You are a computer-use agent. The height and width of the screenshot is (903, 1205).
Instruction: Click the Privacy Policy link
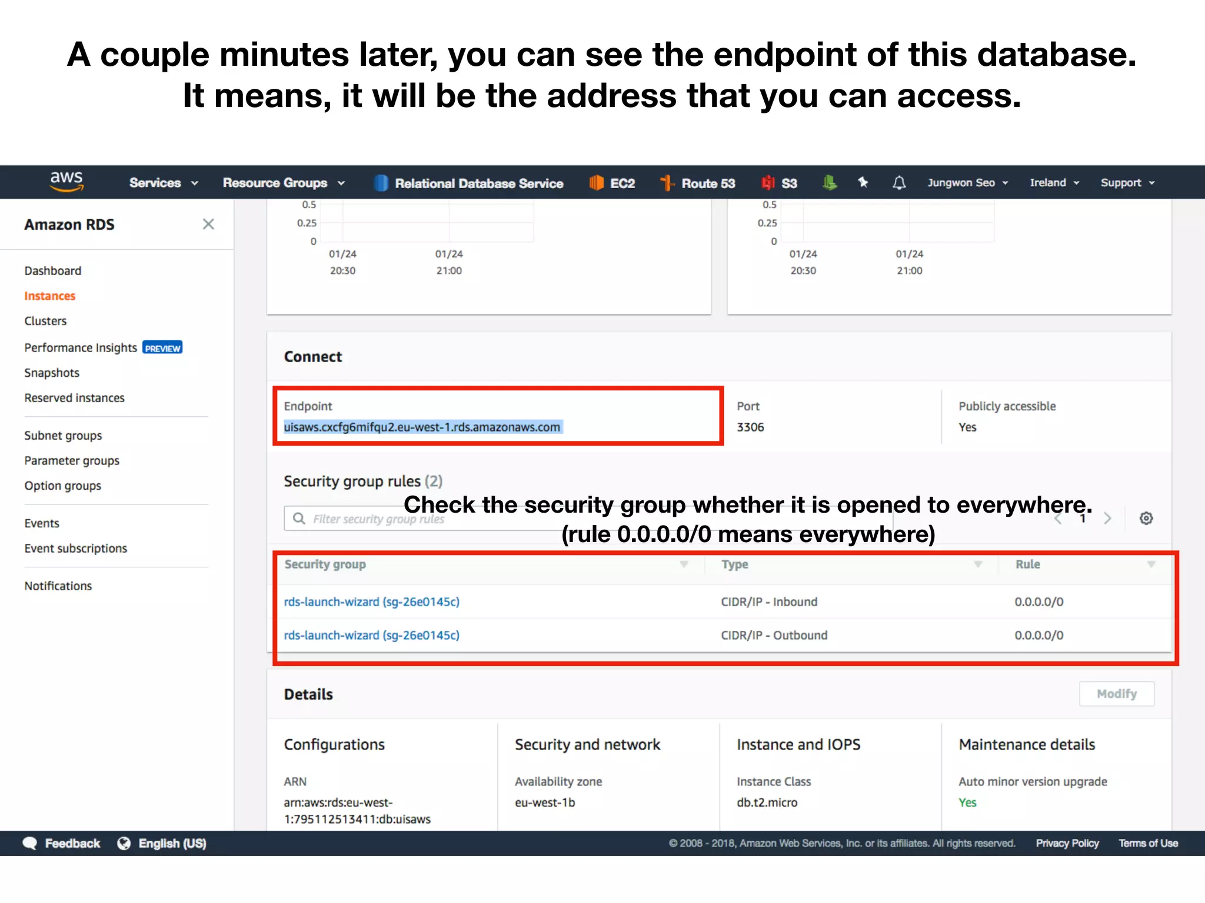click(1067, 843)
